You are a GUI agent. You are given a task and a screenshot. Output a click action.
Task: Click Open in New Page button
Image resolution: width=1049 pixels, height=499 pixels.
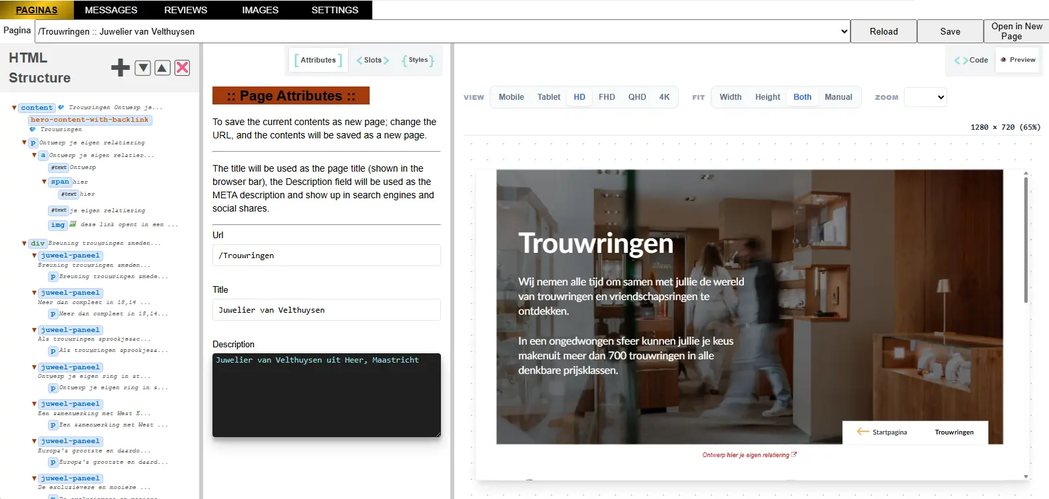pyautogui.click(x=1016, y=31)
